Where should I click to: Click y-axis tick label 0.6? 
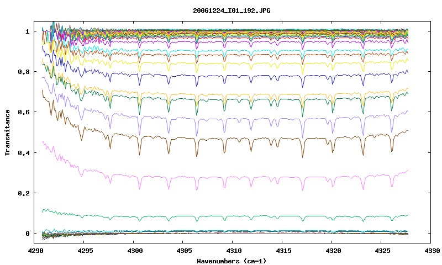click(24, 112)
